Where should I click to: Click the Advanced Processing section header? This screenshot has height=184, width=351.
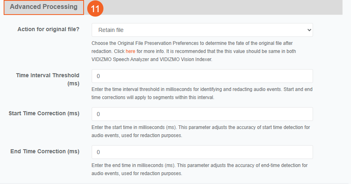44,7
